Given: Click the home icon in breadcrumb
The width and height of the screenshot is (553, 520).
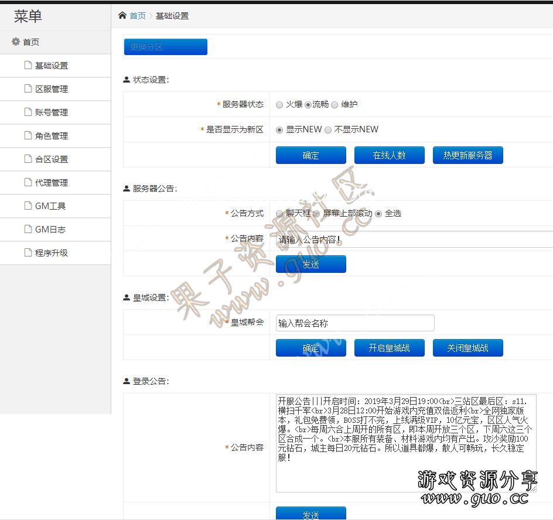Looking at the screenshot, I should pos(122,15).
